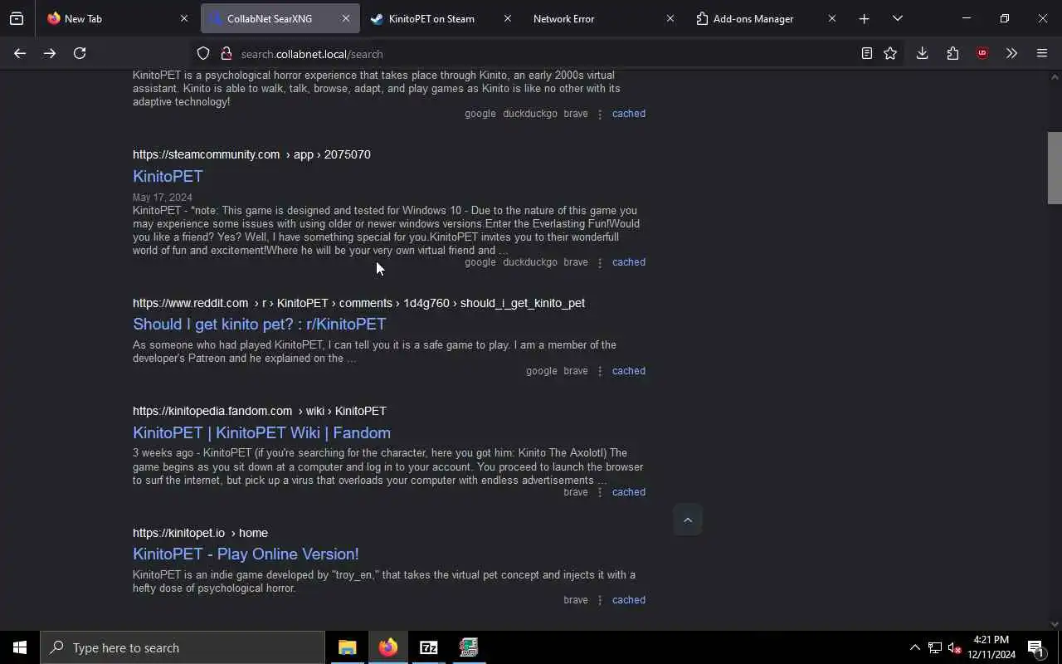List all tabs dropdown arrow
The image size is (1062, 664).
[897, 18]
